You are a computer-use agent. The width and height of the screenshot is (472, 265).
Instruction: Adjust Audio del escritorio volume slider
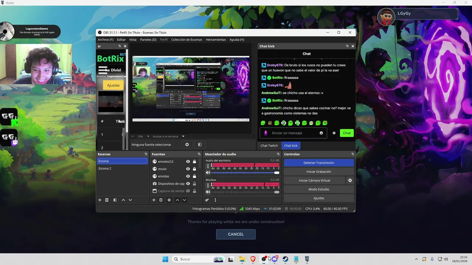tap(245, 173)
